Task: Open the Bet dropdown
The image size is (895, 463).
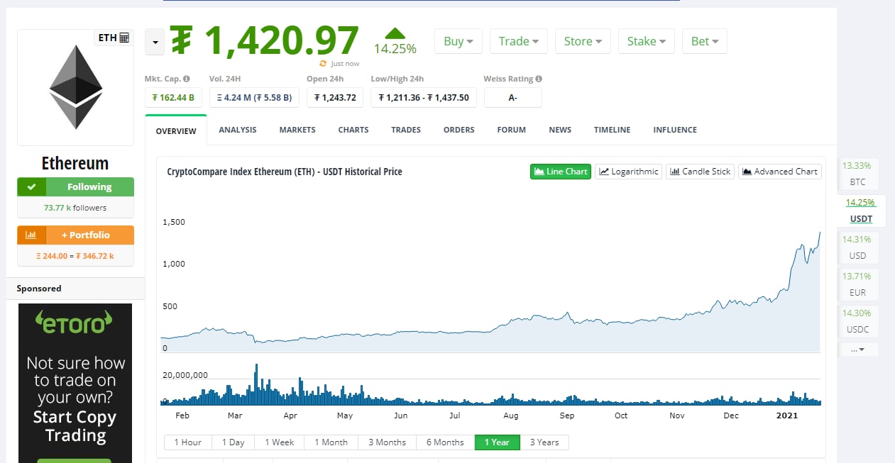Action: pyautogui.click(x=705, y=41)
